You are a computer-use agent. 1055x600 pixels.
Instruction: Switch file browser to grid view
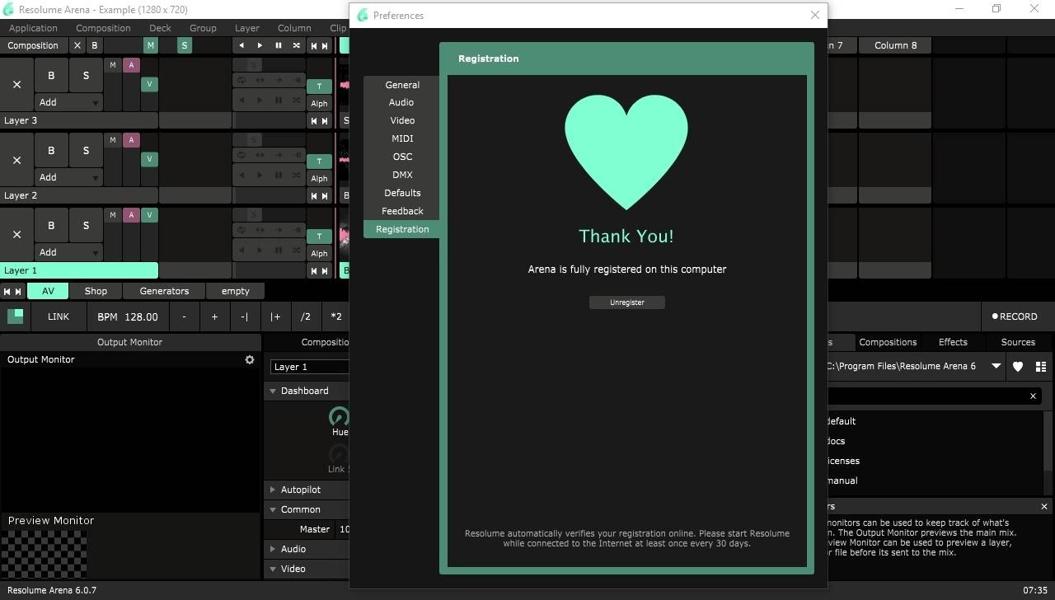(x=1041, y=367)
